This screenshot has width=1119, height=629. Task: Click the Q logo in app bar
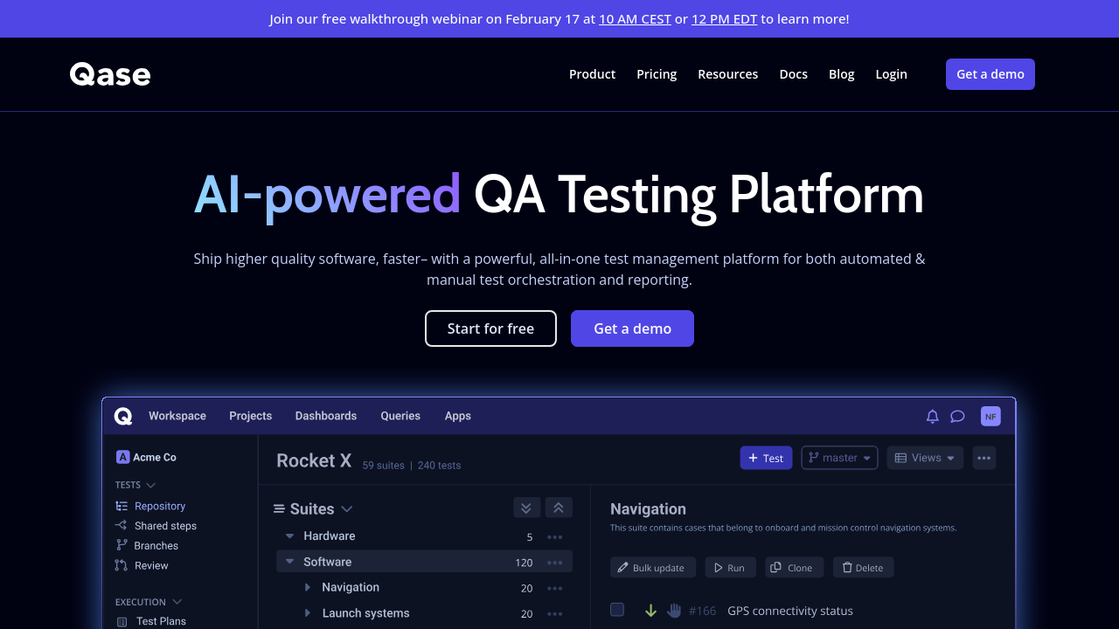(123, 417)
